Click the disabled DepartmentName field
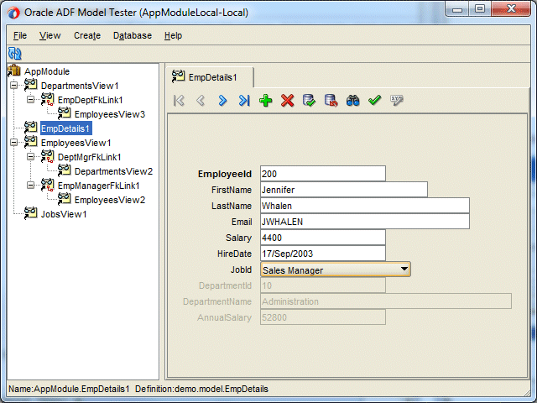The width and height of the screenshot is (537, 403). [386, 301]
